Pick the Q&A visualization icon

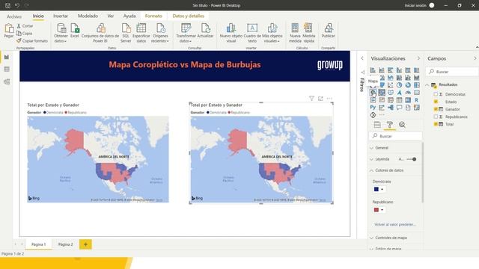tap(399, 108)
